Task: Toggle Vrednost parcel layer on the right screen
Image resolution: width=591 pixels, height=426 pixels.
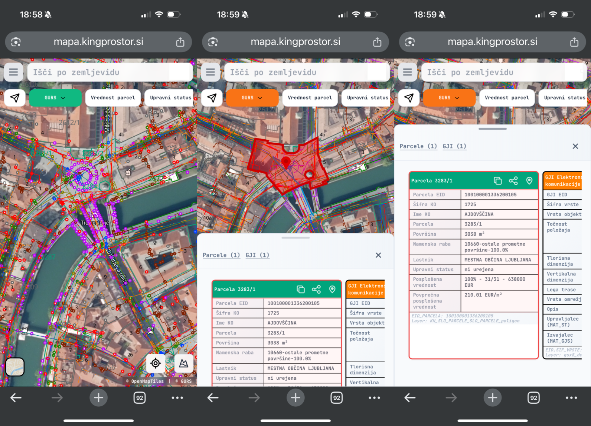Action: (507, 98)
